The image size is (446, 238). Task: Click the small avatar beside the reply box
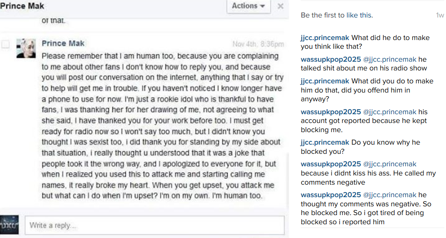pyautogui.click(x=9, y=225)
